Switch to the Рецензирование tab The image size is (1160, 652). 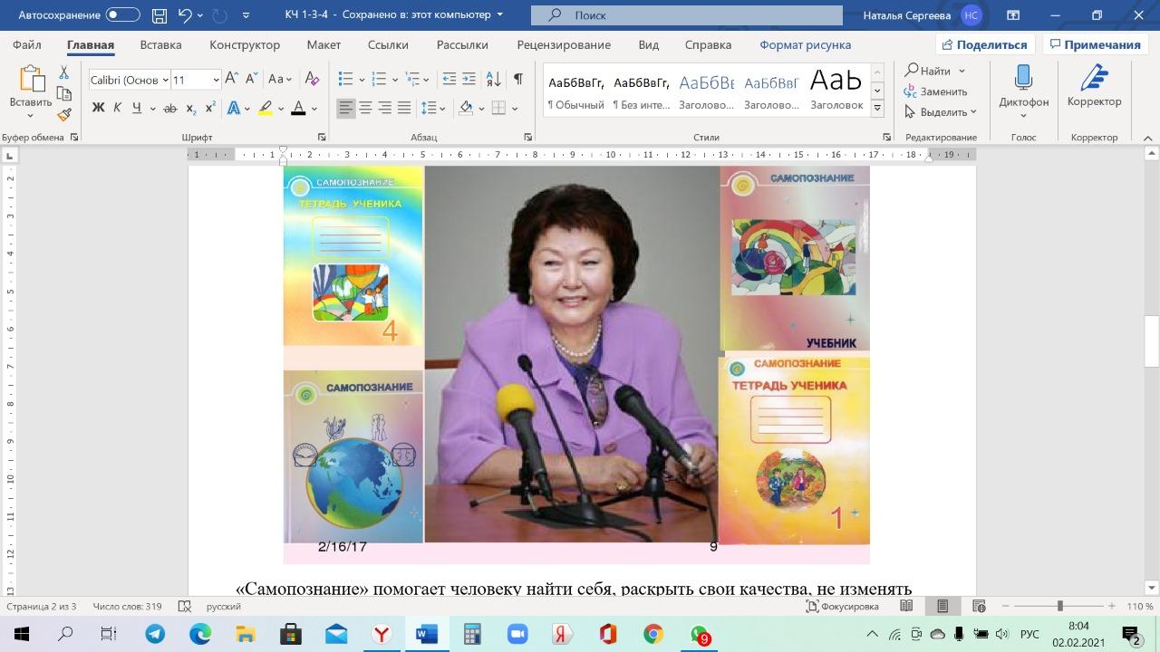[563, 44]
